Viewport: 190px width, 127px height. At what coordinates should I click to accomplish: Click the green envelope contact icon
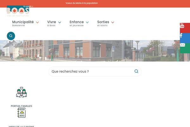pyautogui.click(x=185, y=48)
